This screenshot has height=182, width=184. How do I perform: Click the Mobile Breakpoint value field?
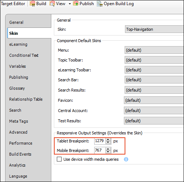[x=100, y=150]
